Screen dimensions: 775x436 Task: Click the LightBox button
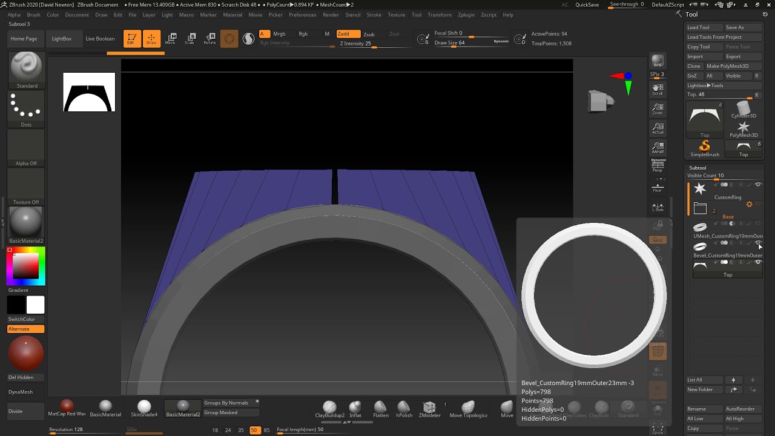click(61, 39)
